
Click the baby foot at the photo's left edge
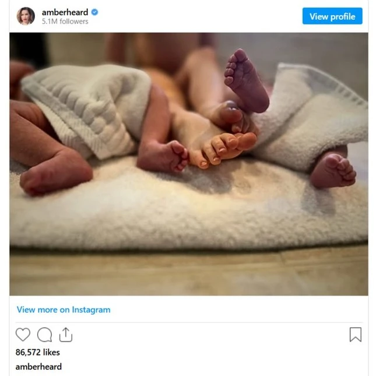(x=57, y=173)
